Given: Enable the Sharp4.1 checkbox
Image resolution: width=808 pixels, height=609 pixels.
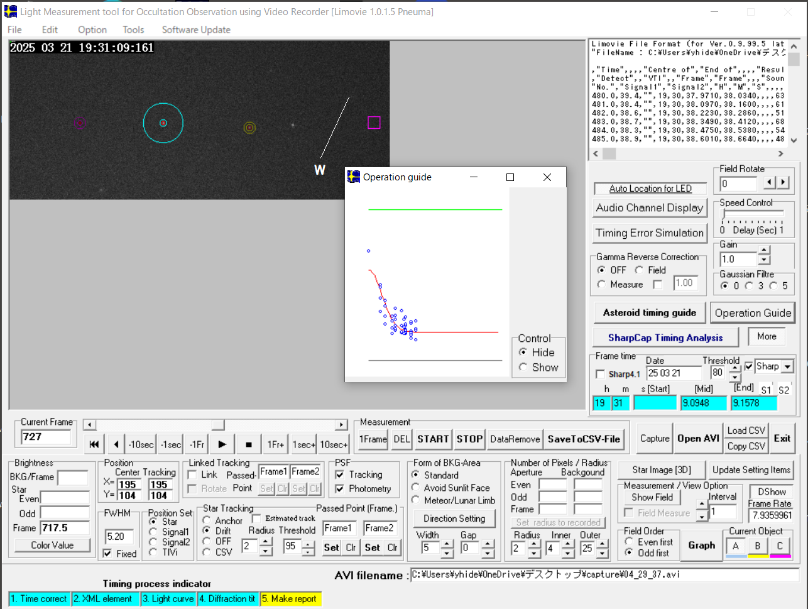Looking at the screenshot, I should 601,374.
